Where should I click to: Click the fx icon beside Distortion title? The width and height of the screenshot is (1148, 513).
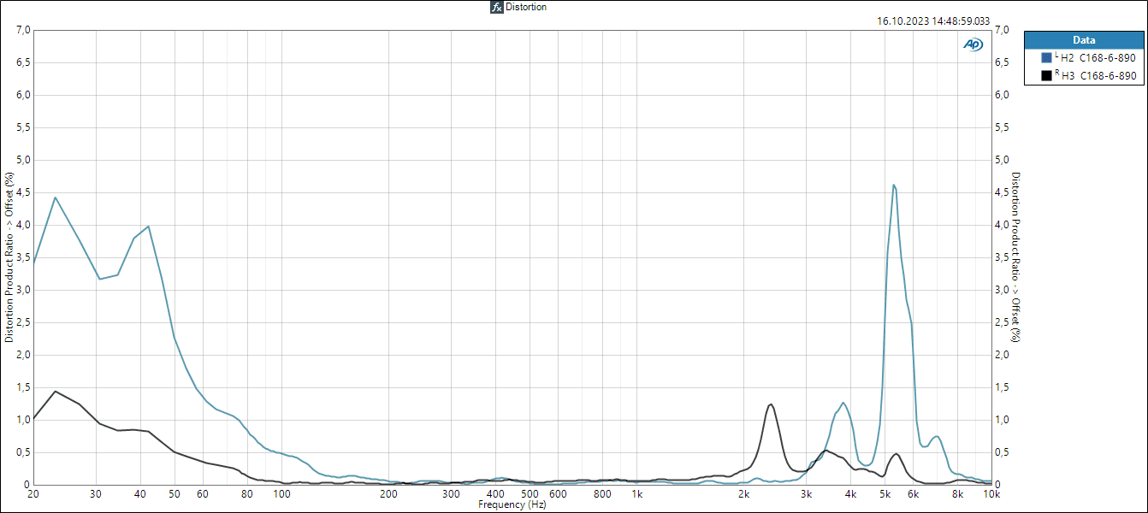[496, 7]
